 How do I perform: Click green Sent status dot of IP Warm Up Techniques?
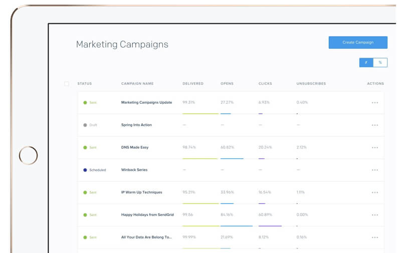pos(85,192)
